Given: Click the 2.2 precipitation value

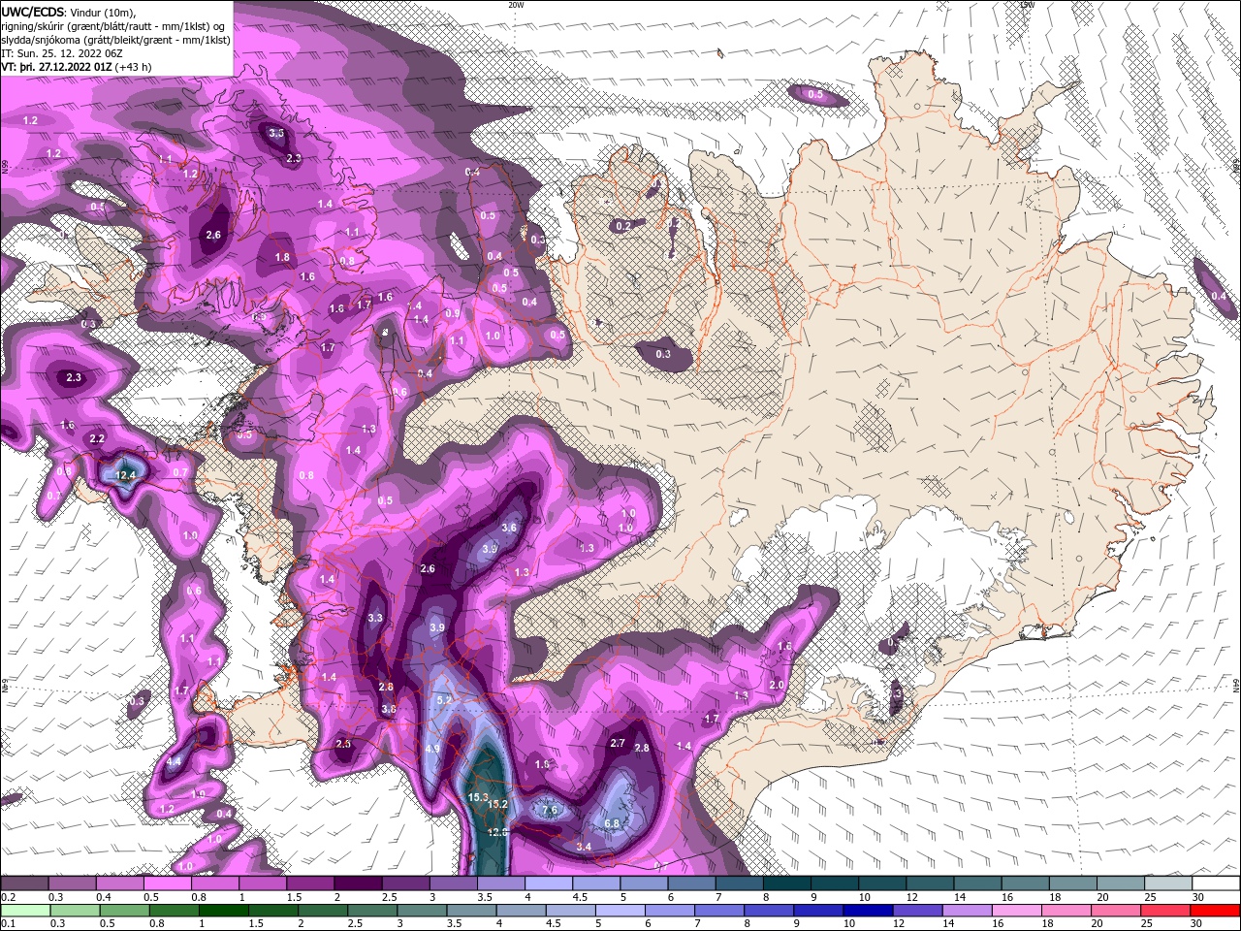Looking at the screenshot, I should pyautogui.click(x=97, y=438).
